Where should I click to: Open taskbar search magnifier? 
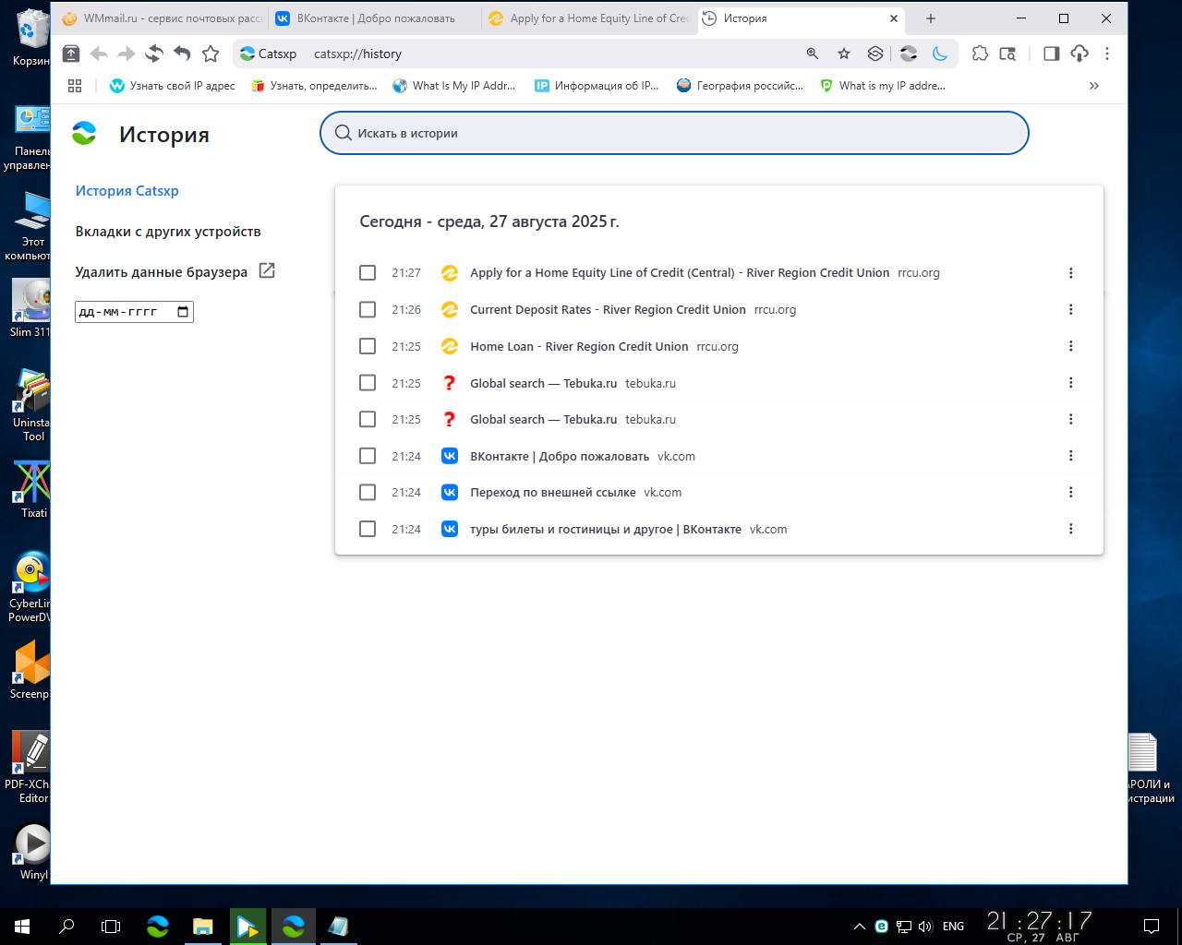click(66, 926)
